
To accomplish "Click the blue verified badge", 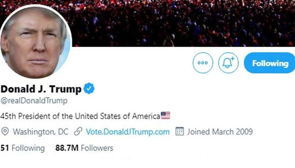I will [90, 89].
